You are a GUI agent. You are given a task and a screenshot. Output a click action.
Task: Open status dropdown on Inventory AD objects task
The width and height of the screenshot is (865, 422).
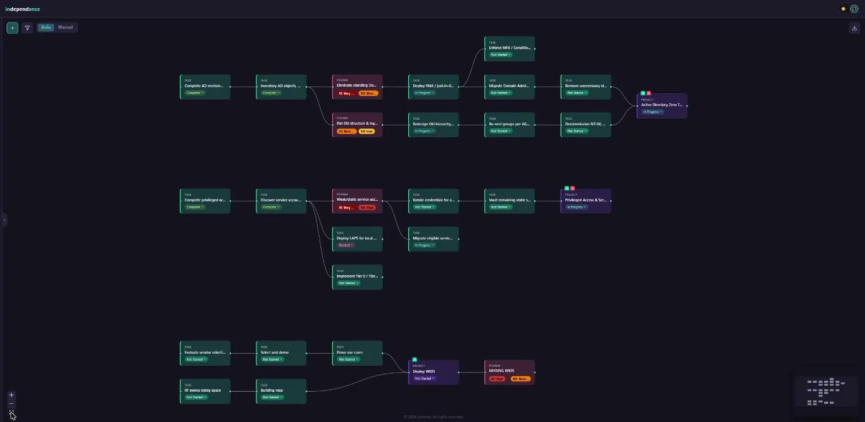[x=271, y=93]
